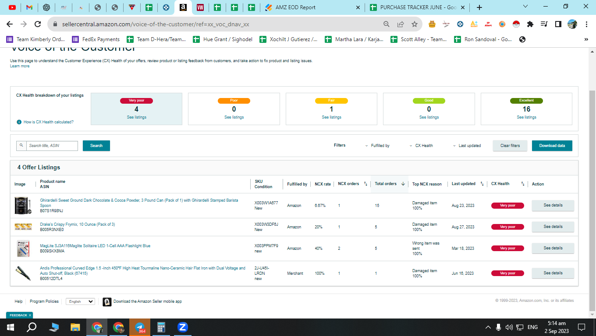The height and width of the screenshot is (336, 596).
Task: Open the PURCHASE TRACKER JUNE tab
Action: click(414, 7)
